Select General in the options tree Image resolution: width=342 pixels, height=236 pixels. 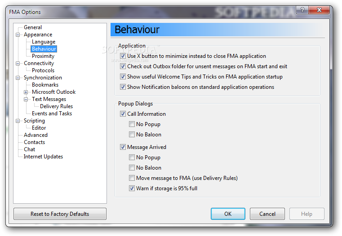(33, 27)
